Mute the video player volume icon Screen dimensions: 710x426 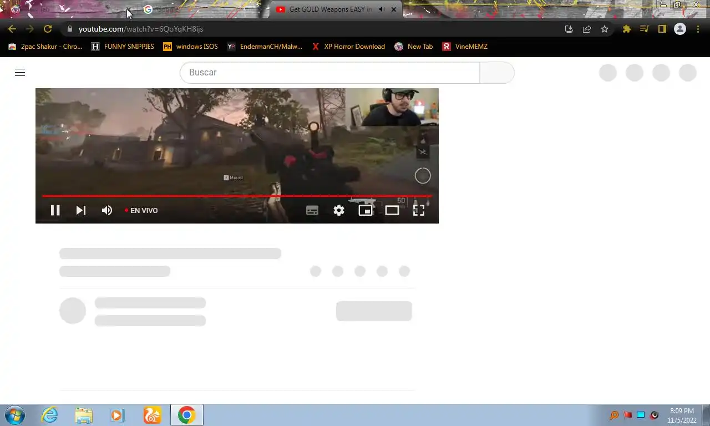(107, 210)
